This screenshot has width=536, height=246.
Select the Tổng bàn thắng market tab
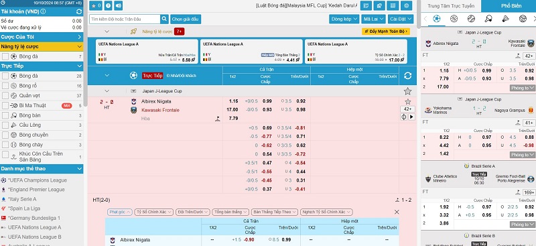[x=230, y=212]
